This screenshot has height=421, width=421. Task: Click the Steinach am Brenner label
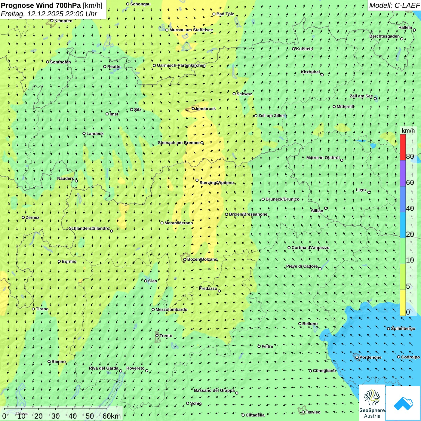tap(179, 143)
